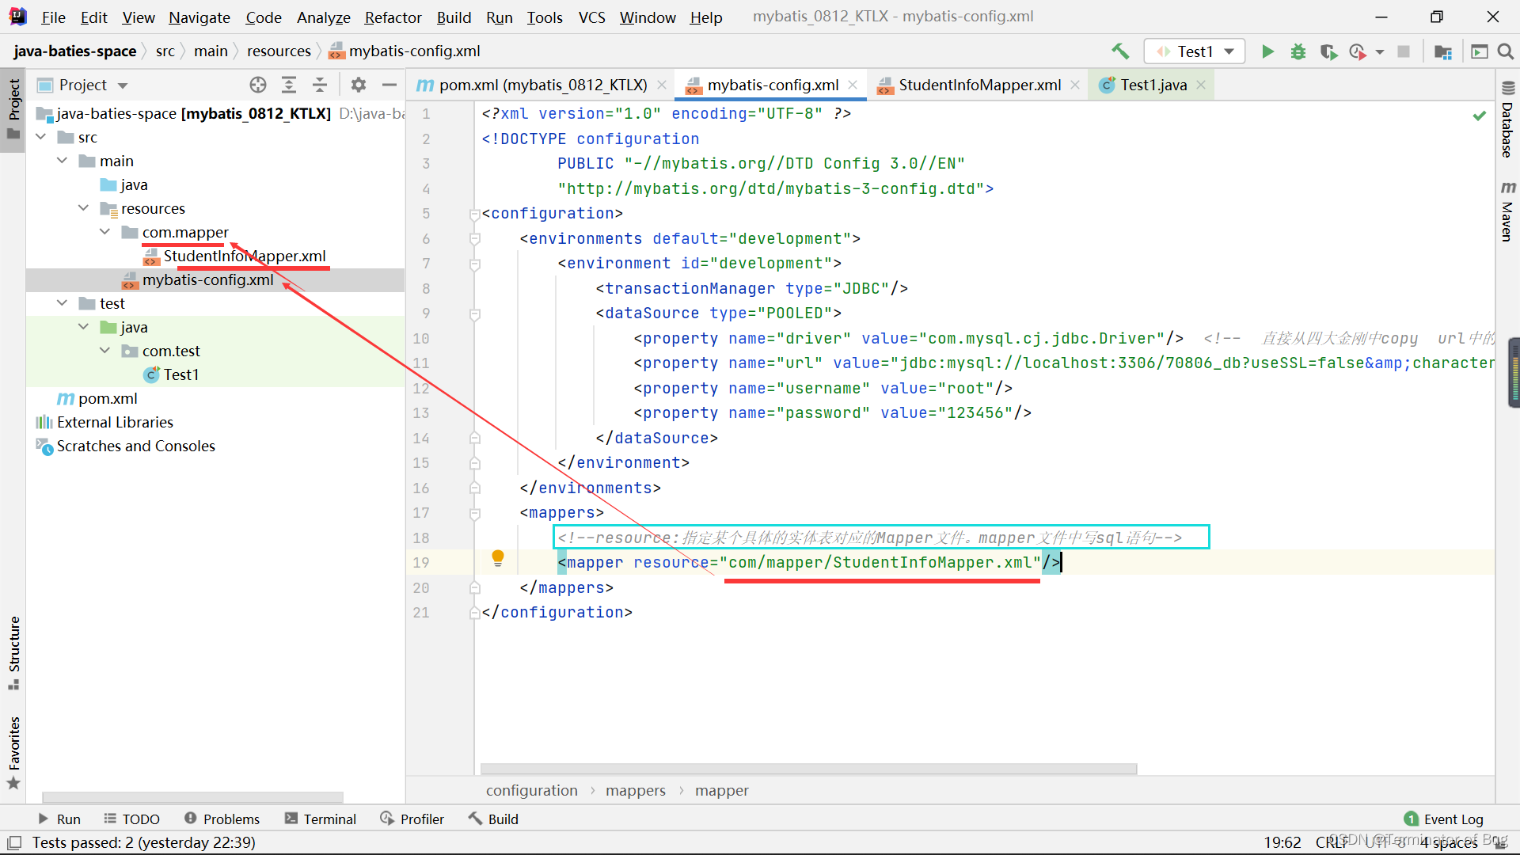Collapse the main folder node
Screen dimensions: 1520x855
point(63,161)
